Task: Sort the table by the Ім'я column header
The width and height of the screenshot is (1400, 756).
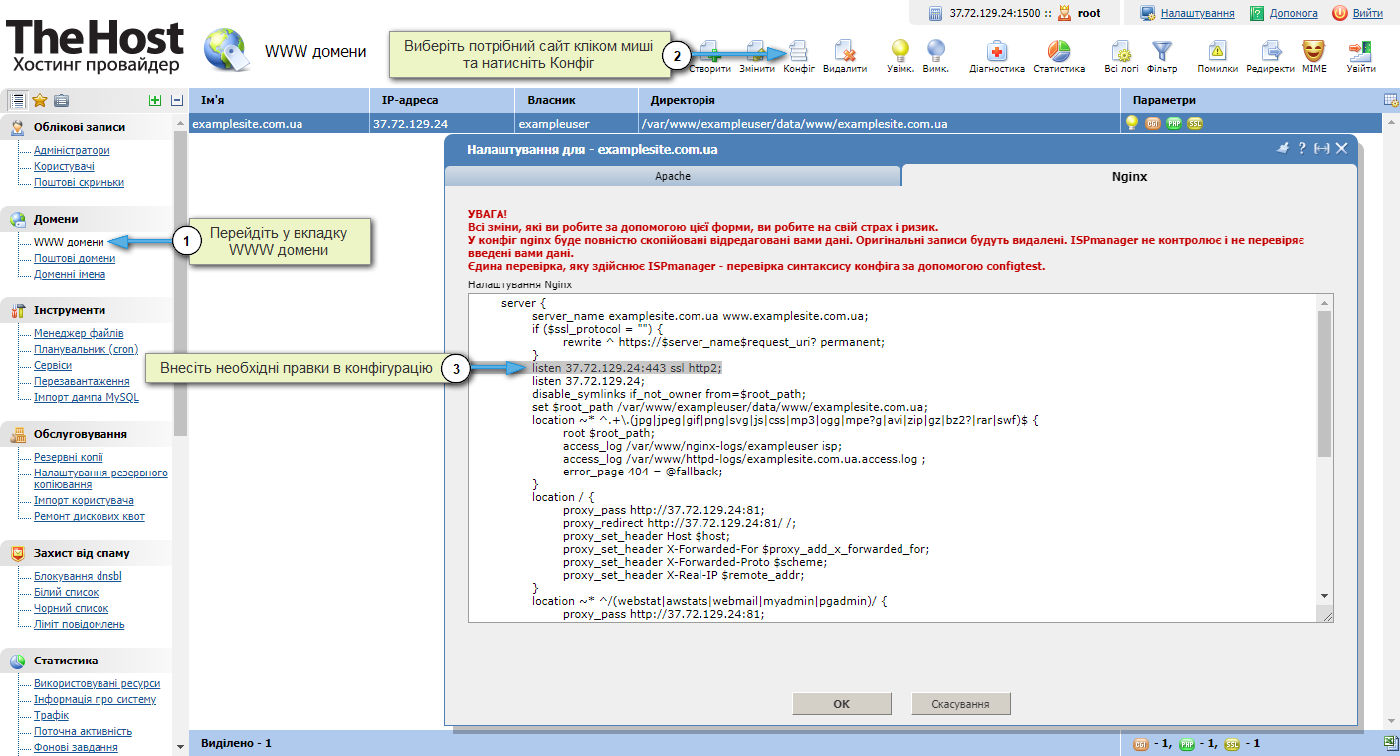Action: (x=278, y=100)
